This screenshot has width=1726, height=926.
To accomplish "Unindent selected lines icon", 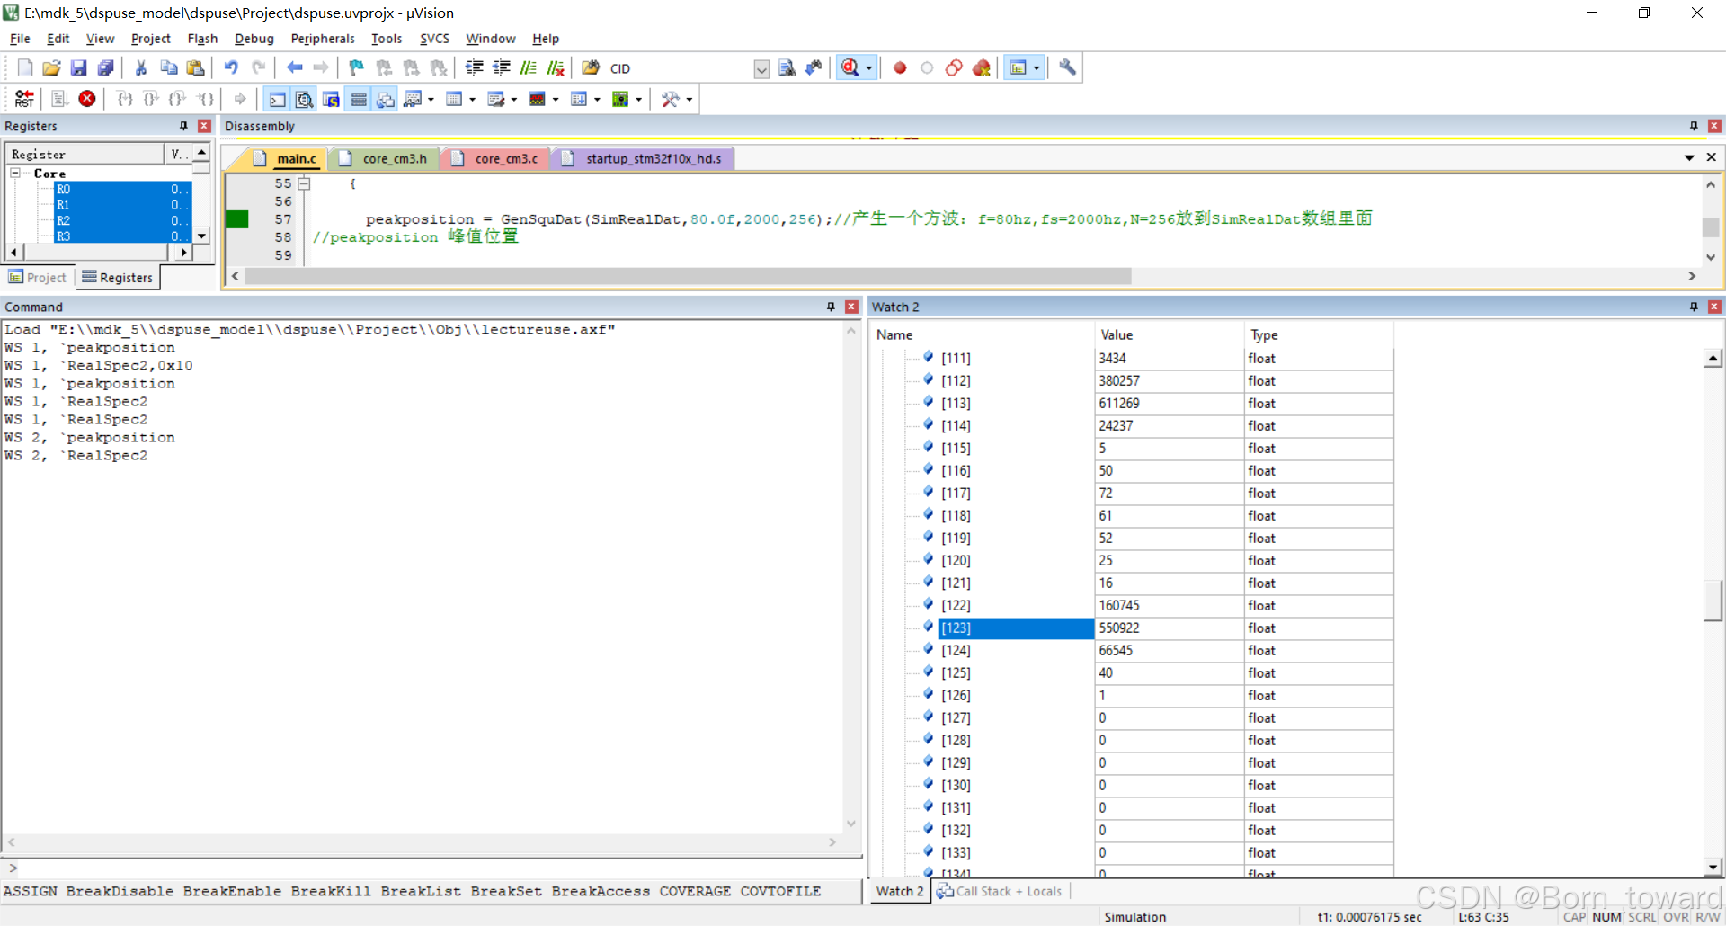I will (502, 67).
